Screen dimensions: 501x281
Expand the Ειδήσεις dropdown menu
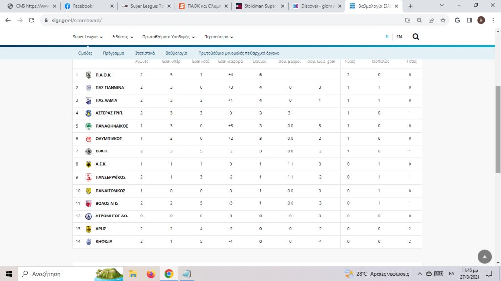click(x=122, y=37)
